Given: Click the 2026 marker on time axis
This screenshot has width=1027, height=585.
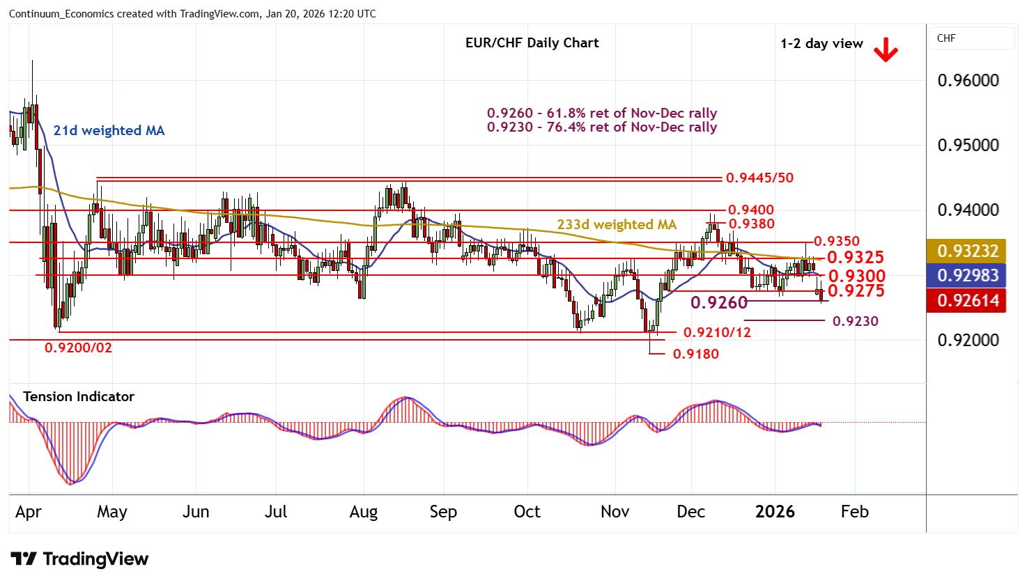Looking at the screenshot, I should (x=775, y=512).
